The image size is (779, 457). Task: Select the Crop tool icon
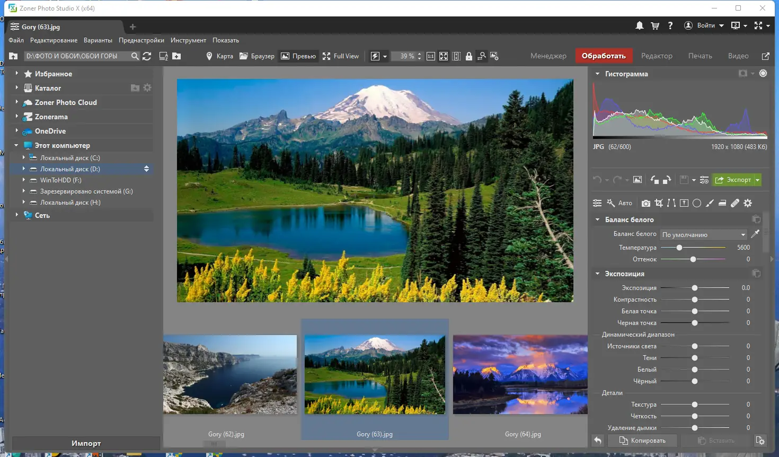(x=659, y=203)
